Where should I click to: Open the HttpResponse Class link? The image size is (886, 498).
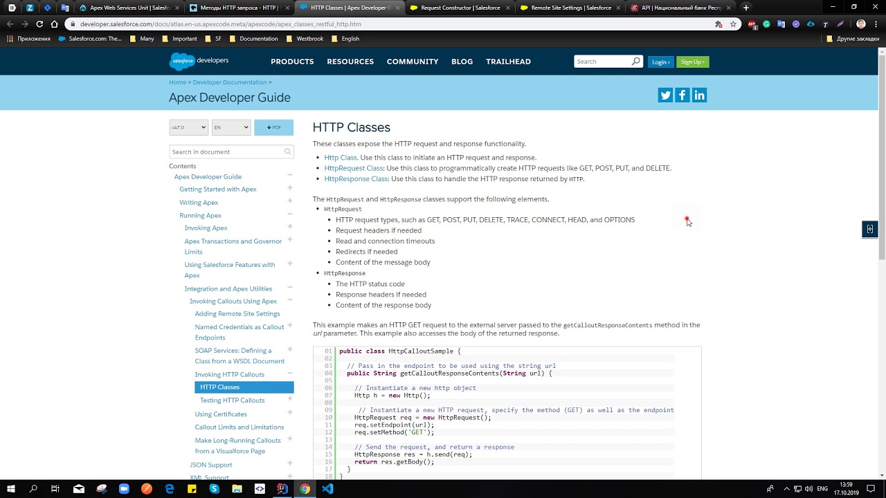pyautogui.click(x=356, y=178)
